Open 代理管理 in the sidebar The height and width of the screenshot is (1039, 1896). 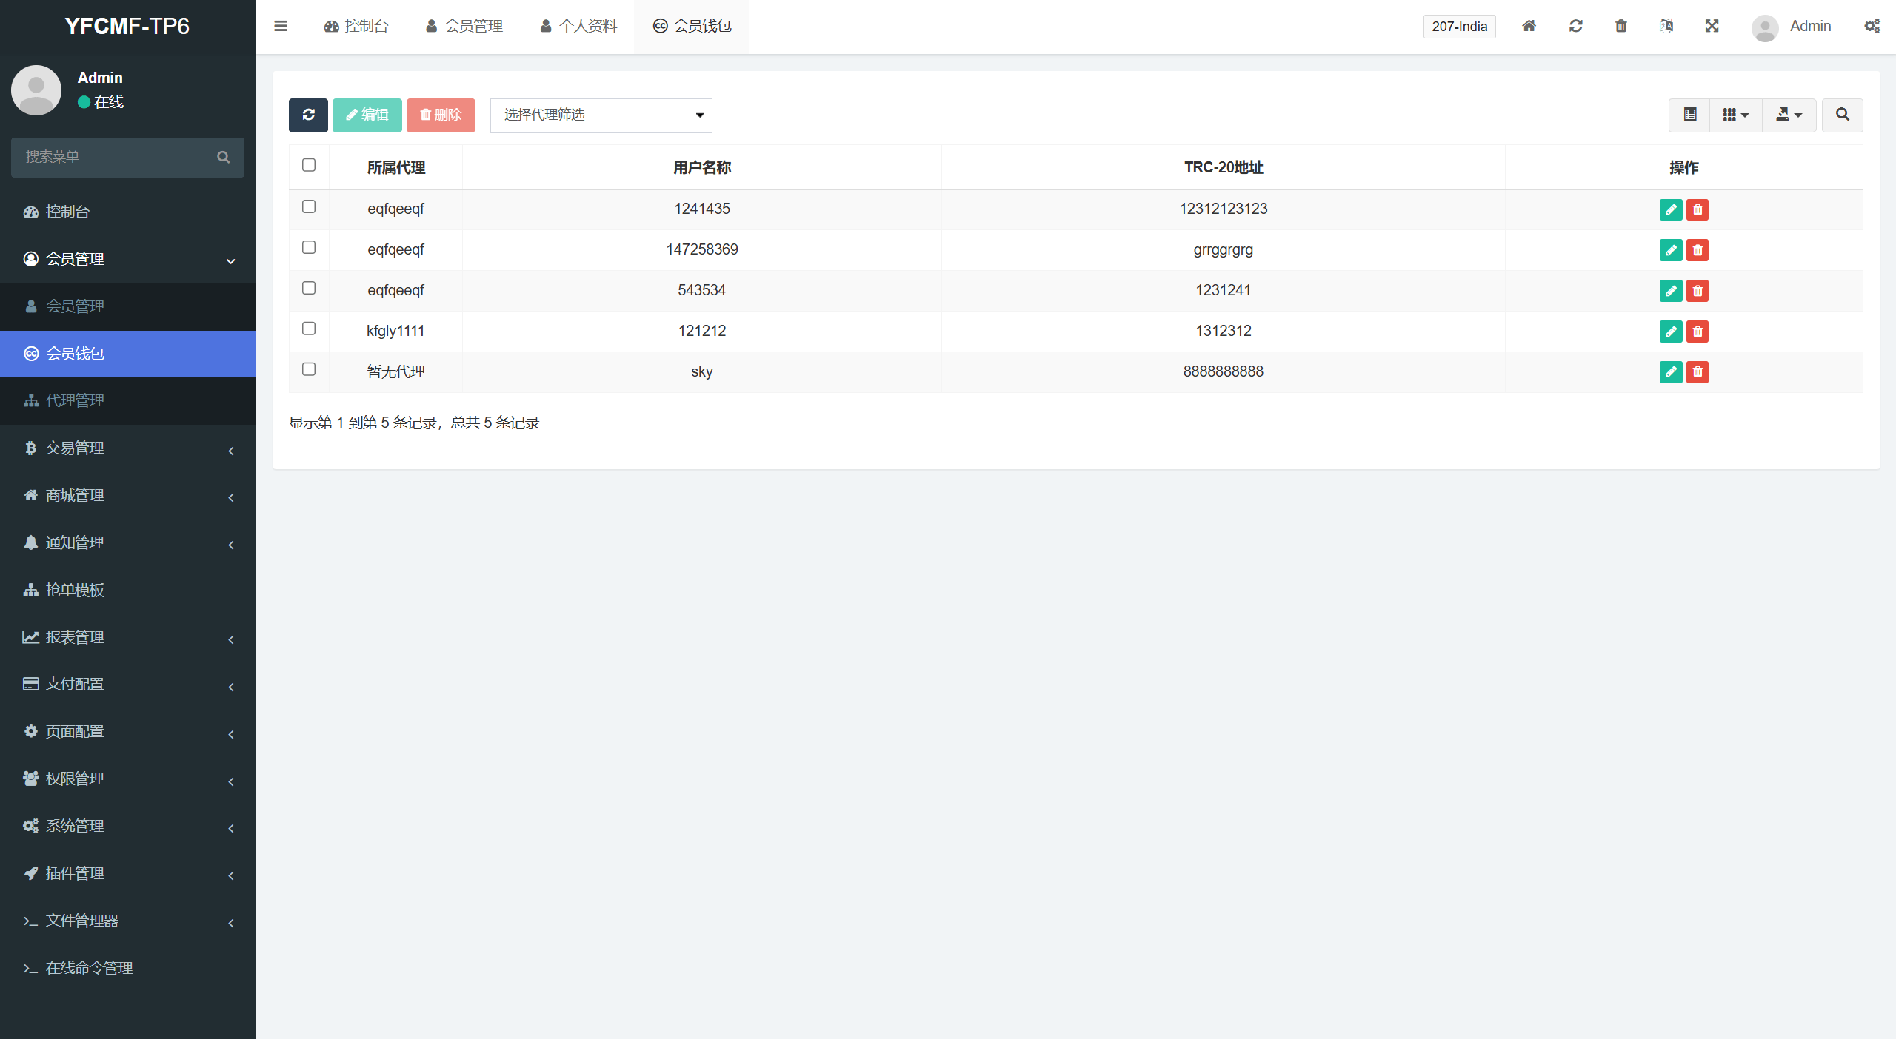click(75, 400)
